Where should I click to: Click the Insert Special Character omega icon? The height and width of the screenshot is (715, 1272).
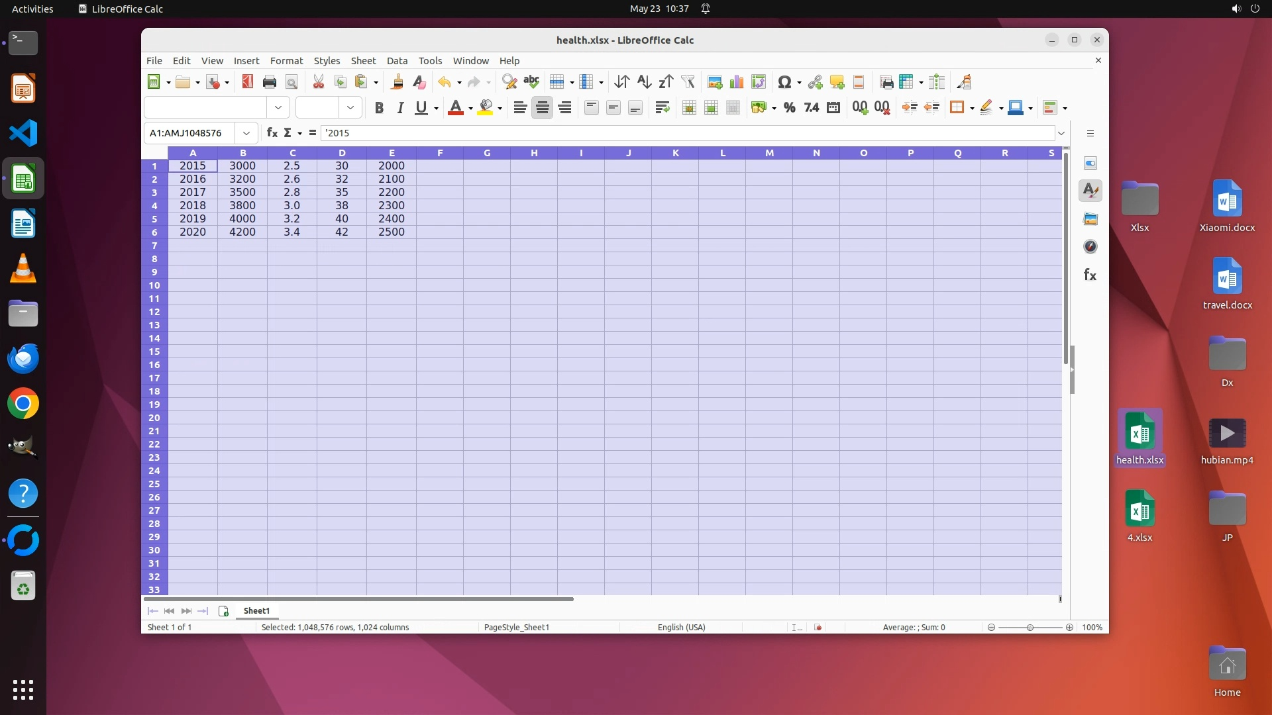tap(784, 82)
